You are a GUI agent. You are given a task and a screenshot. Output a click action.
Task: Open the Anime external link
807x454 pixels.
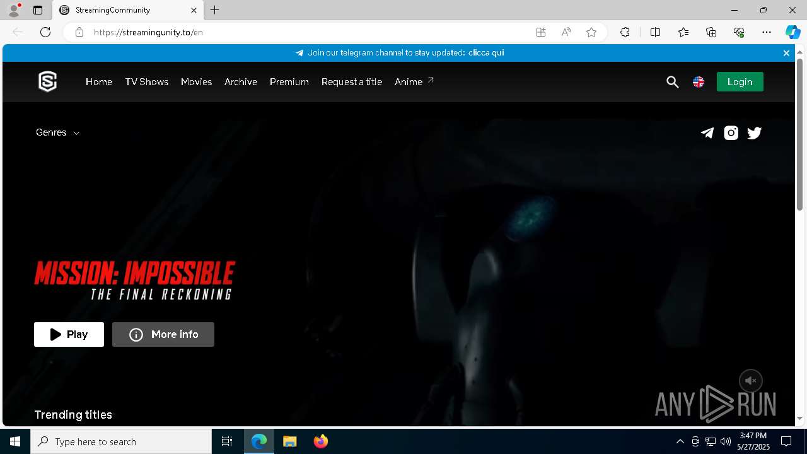[x=414, y=82]
